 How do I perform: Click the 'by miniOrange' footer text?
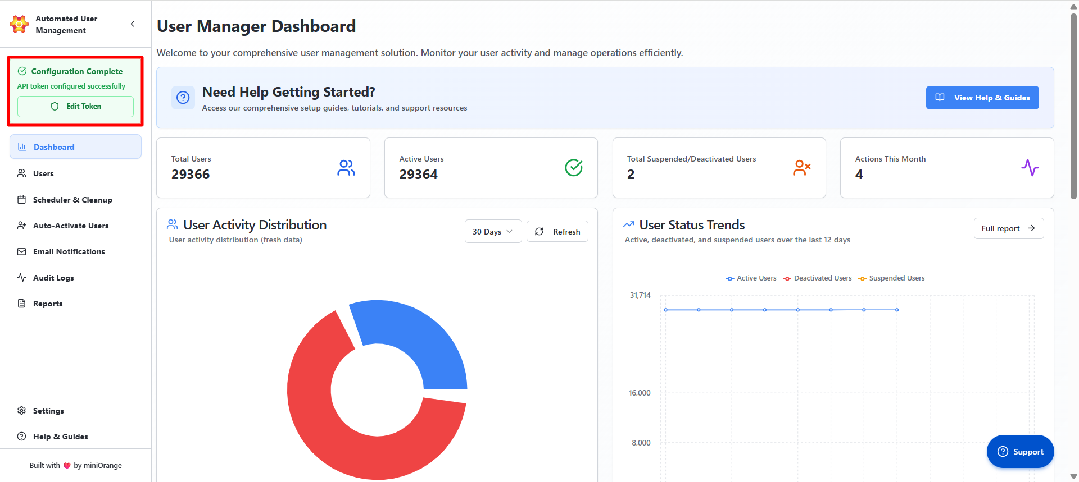tap(98, 466)
